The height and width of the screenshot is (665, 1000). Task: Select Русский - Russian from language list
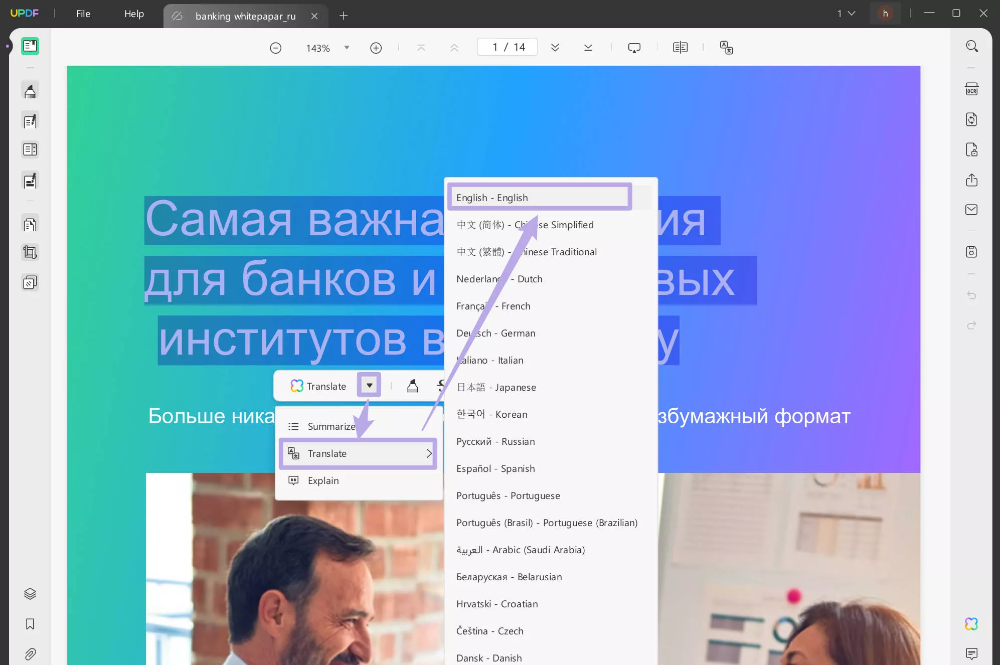[495, 441]
